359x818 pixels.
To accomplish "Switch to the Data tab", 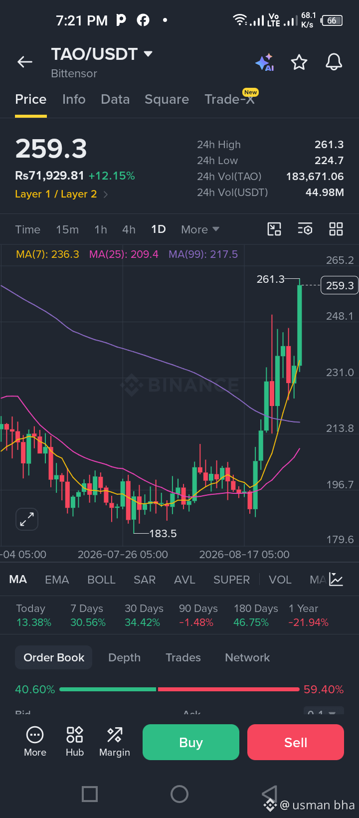I will pyautogui.click(x=115, y=99).
